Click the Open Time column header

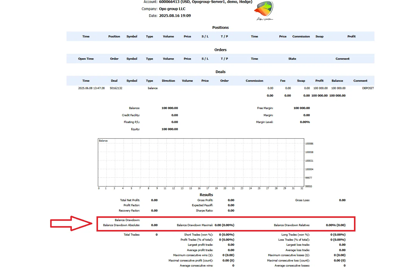(x=86, y=59)
